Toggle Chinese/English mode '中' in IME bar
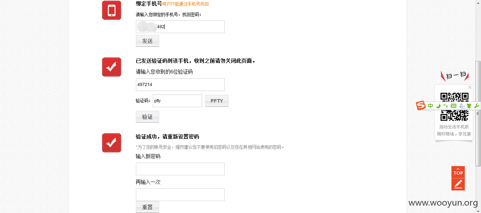The width and height of the screenshot is (481, 213). 430,106
